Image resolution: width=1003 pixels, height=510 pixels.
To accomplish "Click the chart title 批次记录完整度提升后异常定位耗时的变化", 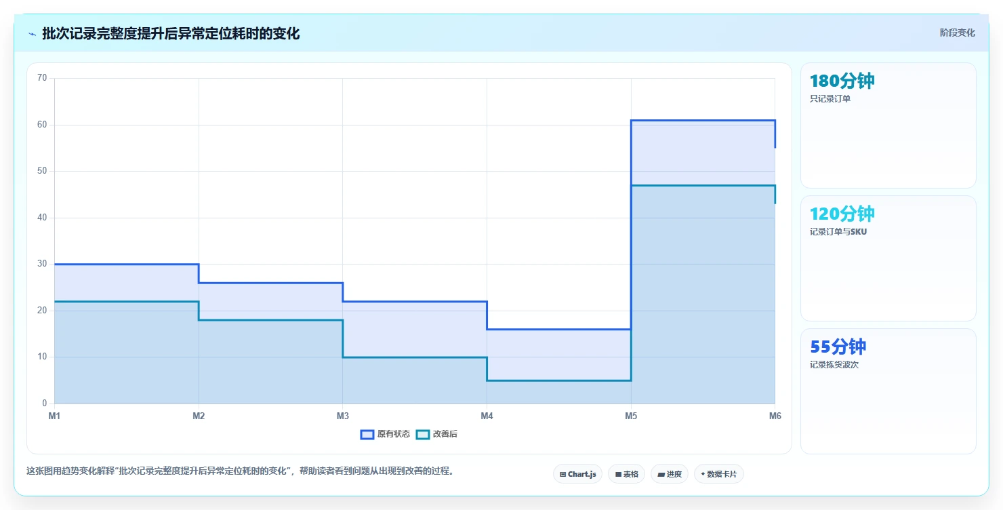I will click(171, 34).
